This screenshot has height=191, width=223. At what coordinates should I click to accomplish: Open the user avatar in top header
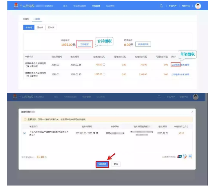coord(198,6)
